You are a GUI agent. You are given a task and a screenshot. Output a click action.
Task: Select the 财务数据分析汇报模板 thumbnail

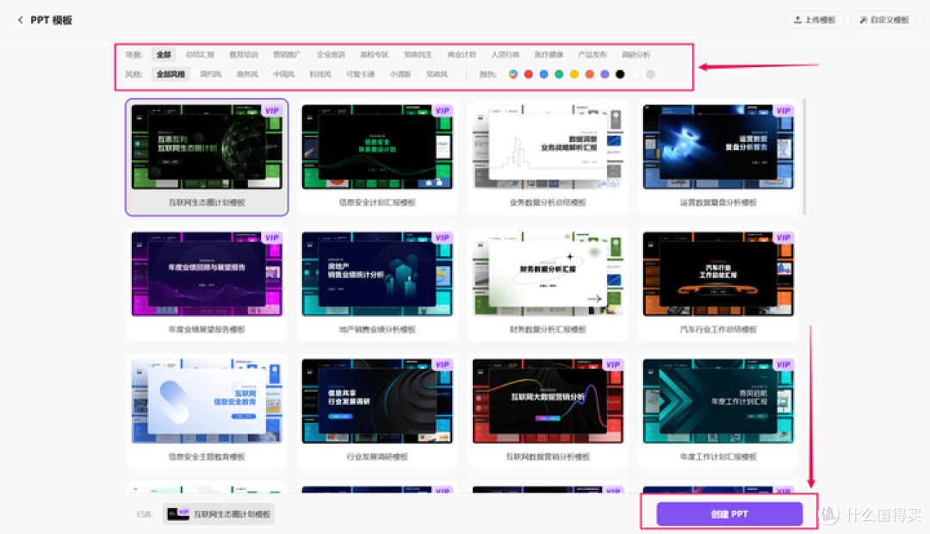pos(548,274)
